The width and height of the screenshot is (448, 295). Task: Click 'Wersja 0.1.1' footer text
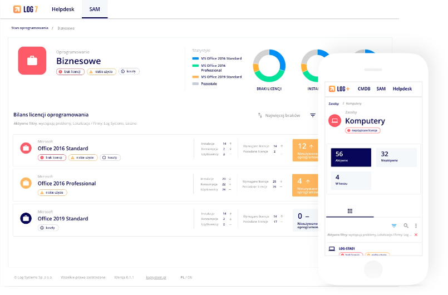[x=124, y=277]
